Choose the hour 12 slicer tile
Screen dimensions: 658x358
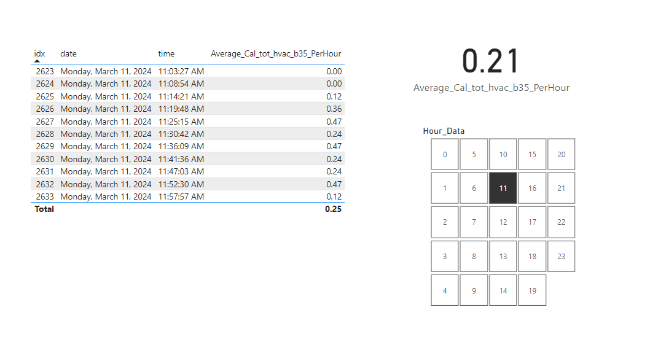pyautogui.click(x=503, y=222)
